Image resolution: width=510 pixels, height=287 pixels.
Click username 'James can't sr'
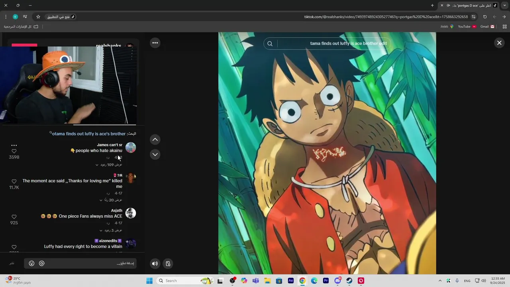tap(110, 145)
